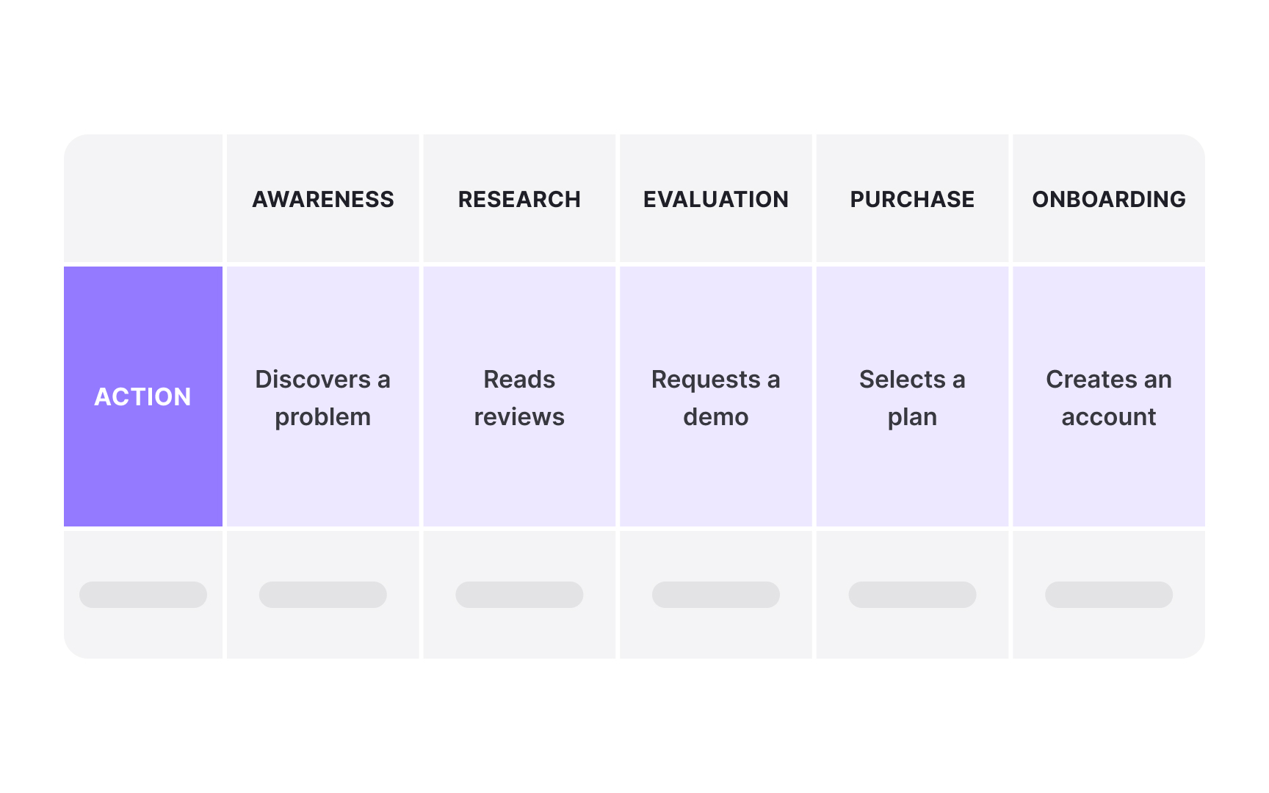This screenshot has height=793, width=1269.
Task: Select the placeholder pill in Evaluation column
Action: (716, 595)
